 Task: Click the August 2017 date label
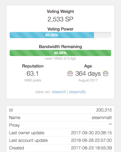[88, 80]
